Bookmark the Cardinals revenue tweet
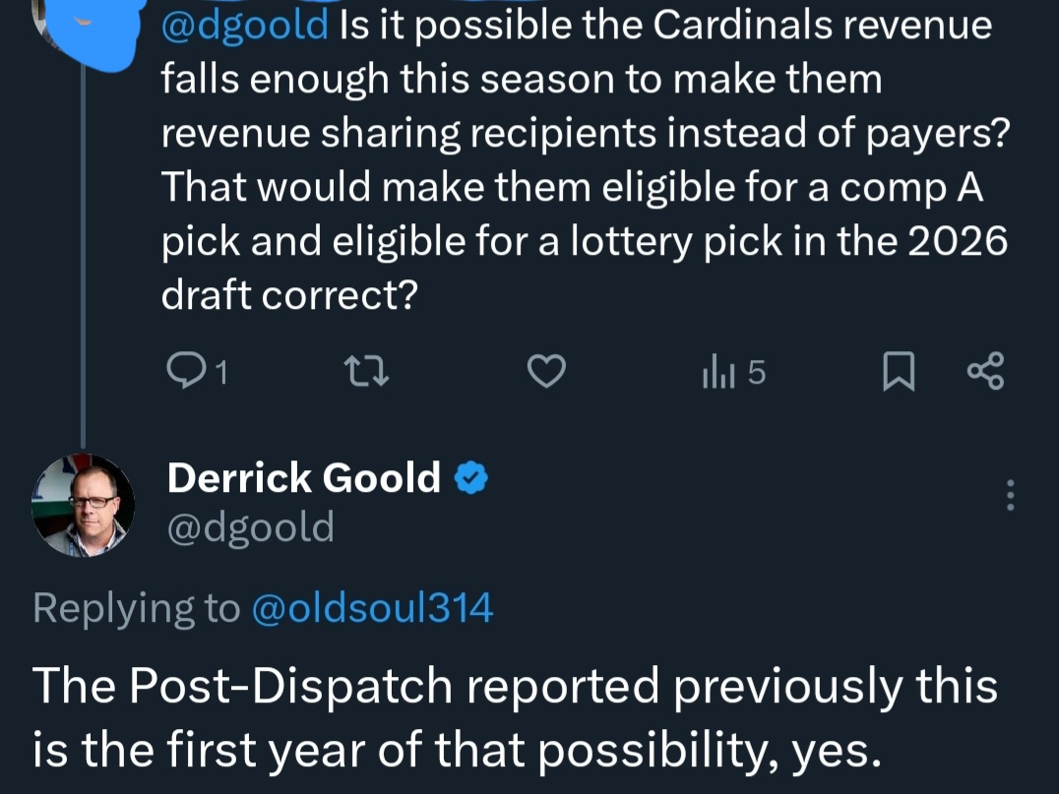 click(899, 371)
